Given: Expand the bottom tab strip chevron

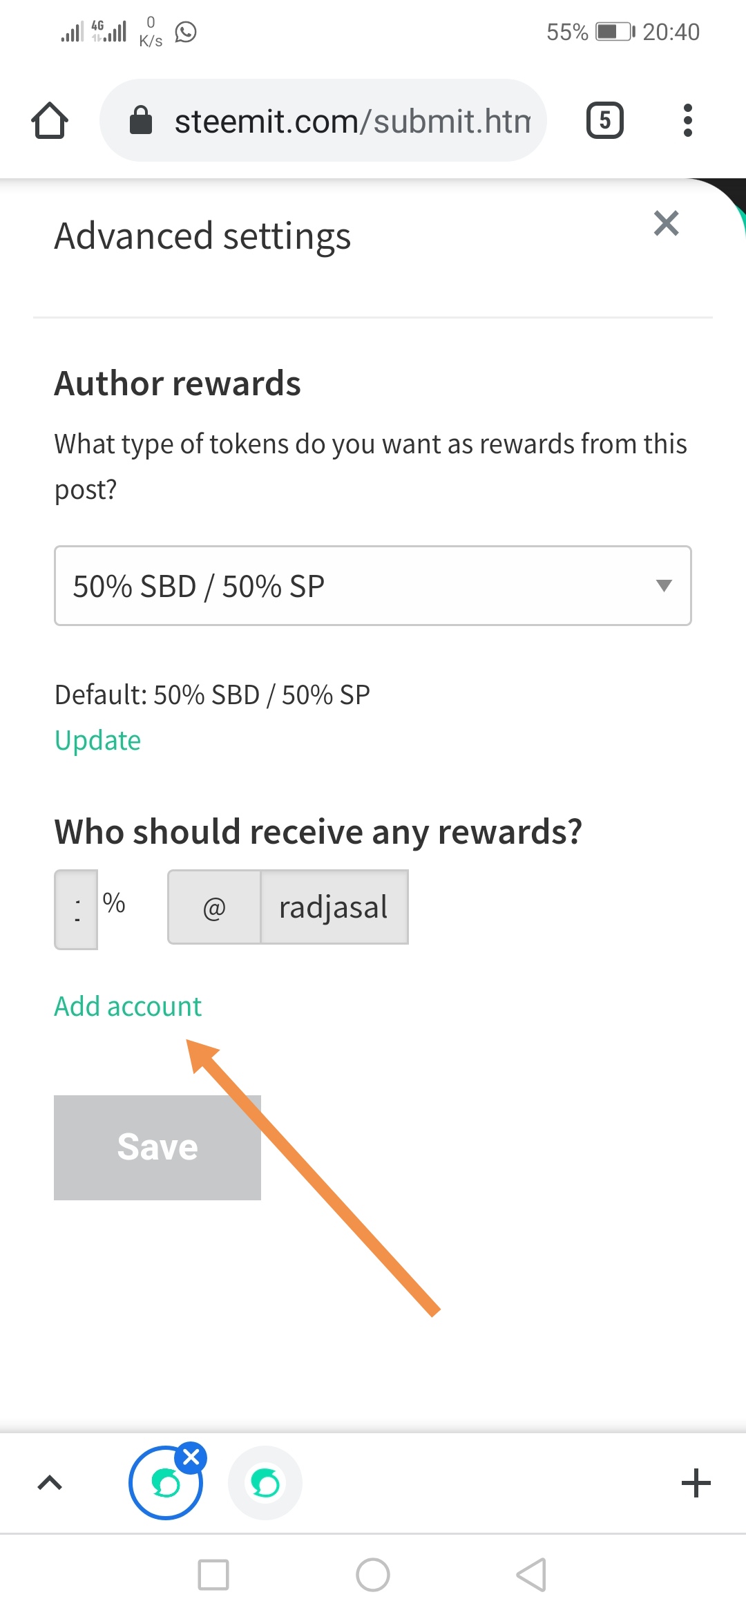Looking at the screenshot, I should click(50, 1483).
